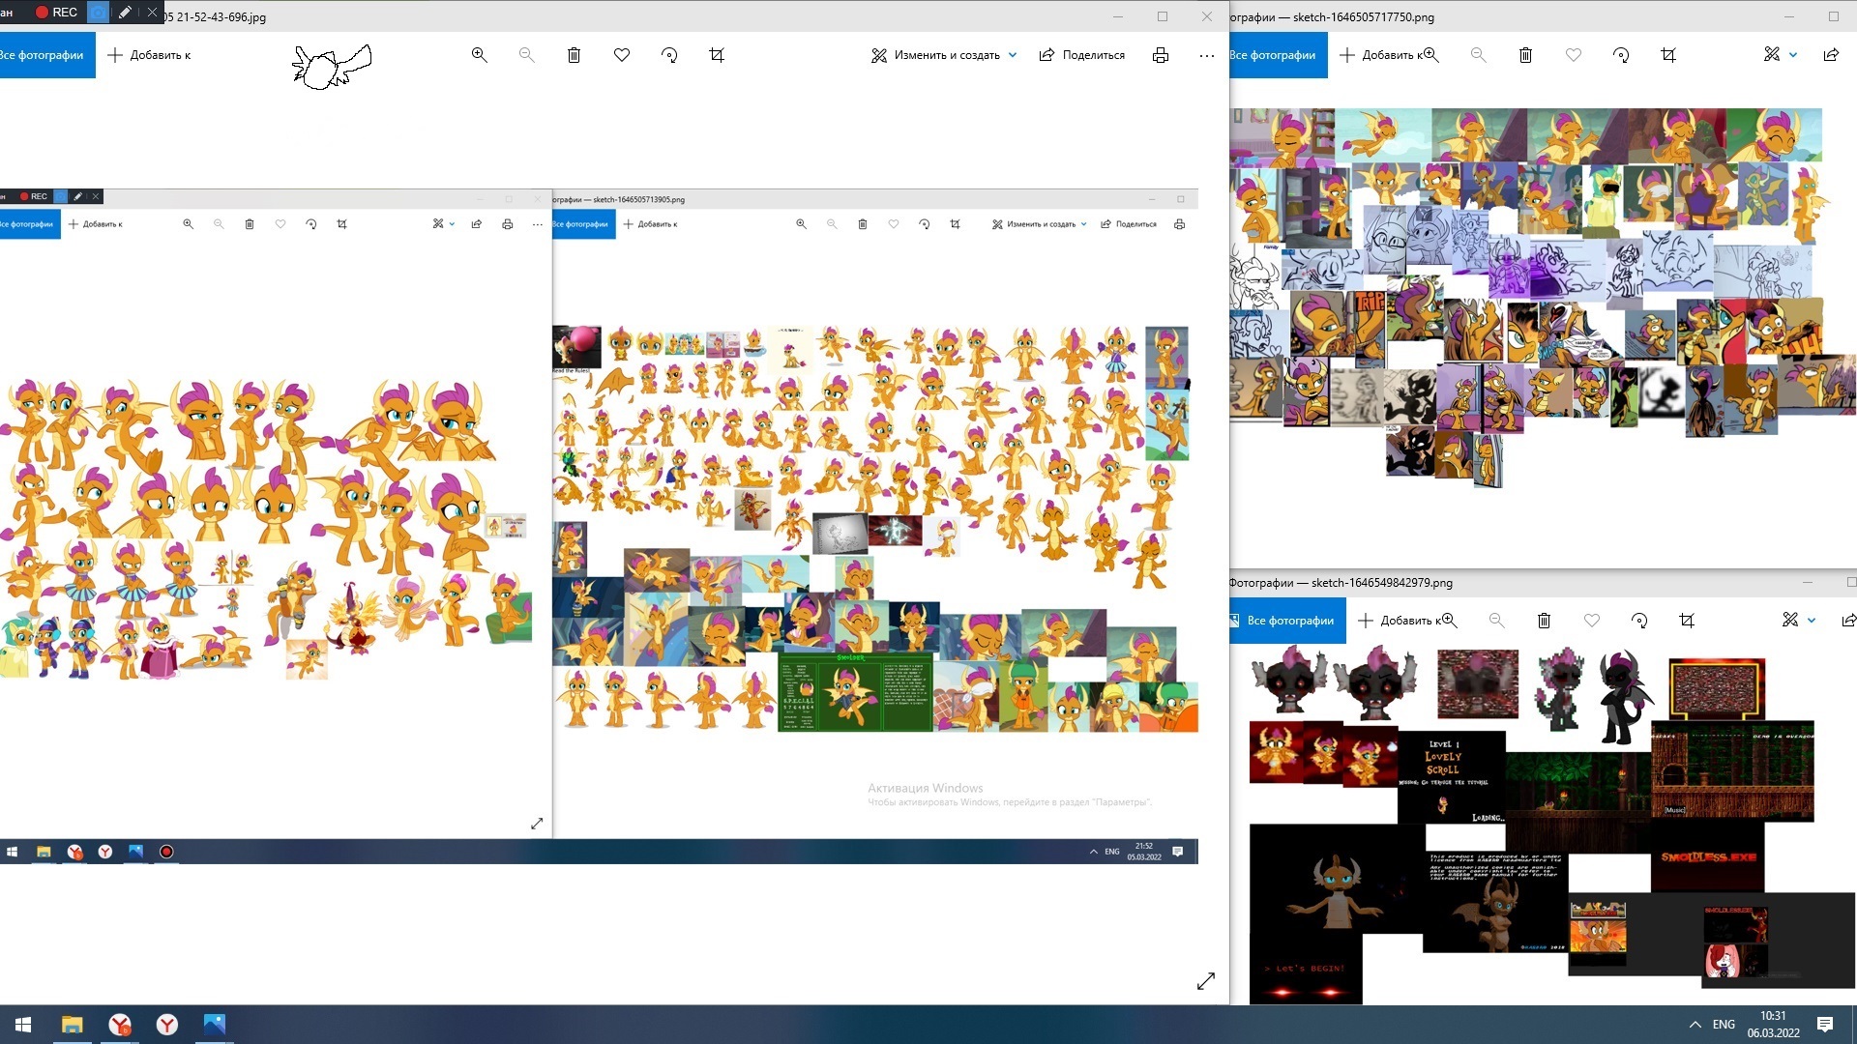Start screen recording with REC button
1857x1044 pixels.
[57, 13]
